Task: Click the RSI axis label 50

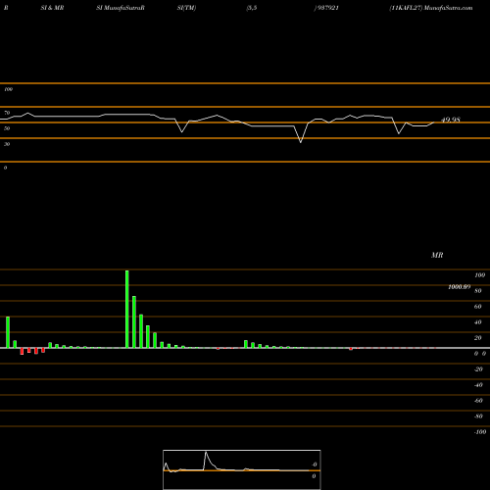Action: coord(7,128)
